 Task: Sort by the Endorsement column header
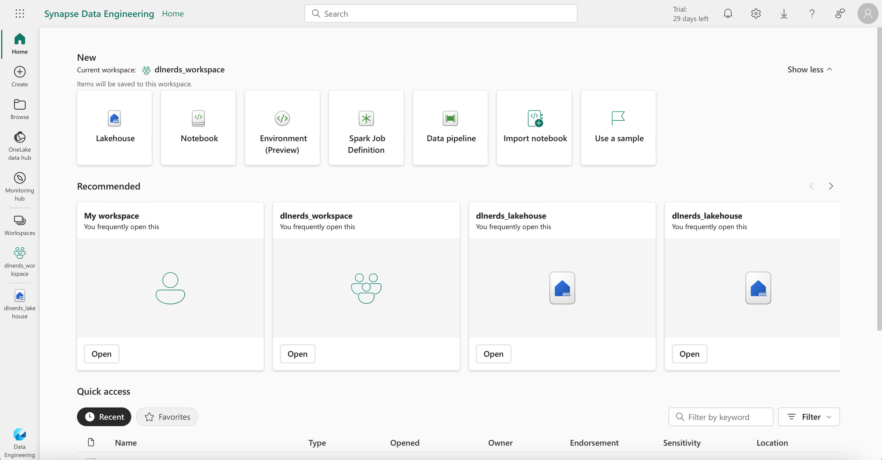[x=594, y=443]
